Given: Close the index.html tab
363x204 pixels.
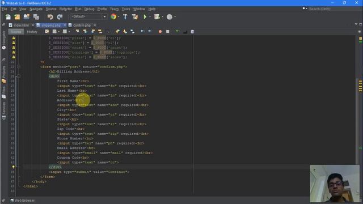Looking at the screenshot, I should 33,25.
